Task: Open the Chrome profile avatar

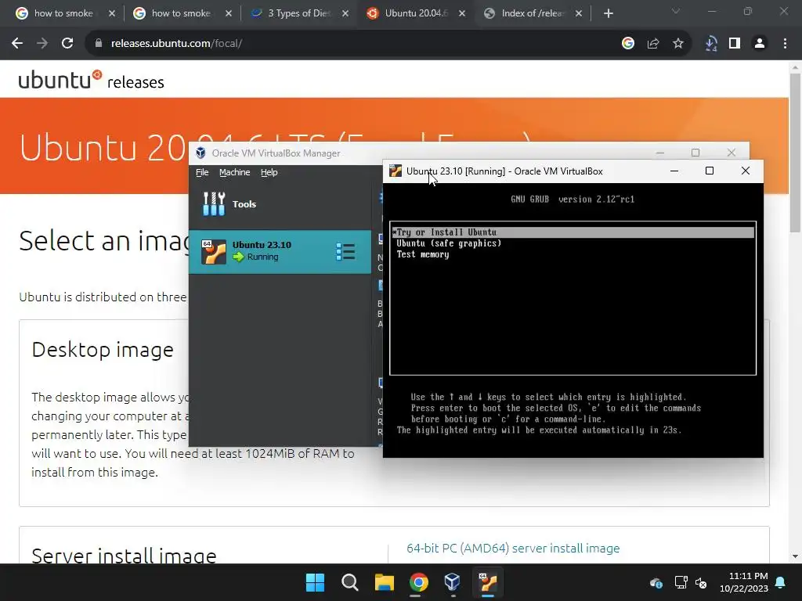Action: [760, 44]
